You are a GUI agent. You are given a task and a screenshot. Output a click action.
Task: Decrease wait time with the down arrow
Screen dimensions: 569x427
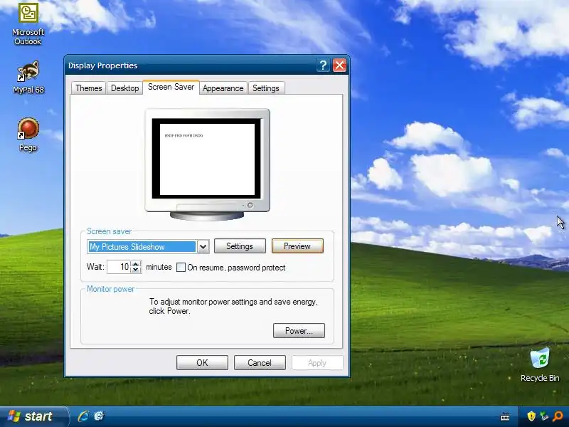[x=136, y=270]
